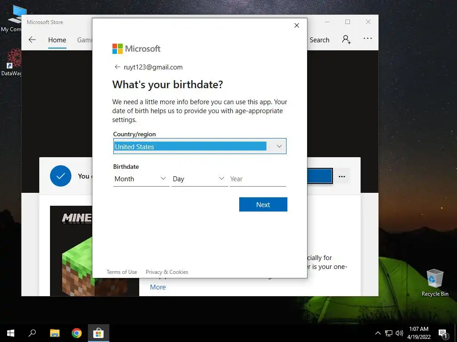Open Search in Microsoft Store
Screen dimensions: 457x342
[320, 40]
